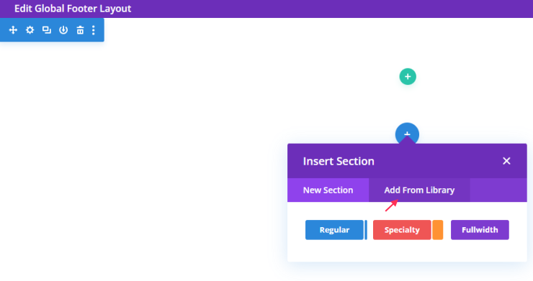Click the blue plus add-section button

click(x=407, y=133)
